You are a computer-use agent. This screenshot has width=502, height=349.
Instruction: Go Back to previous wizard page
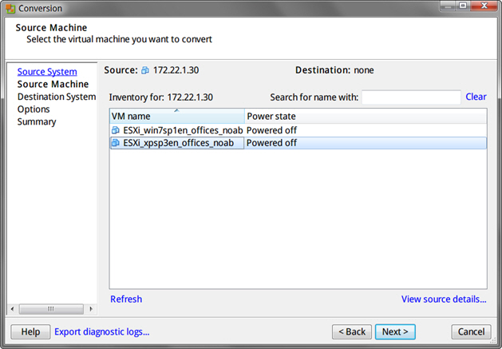tap(351, 331)
